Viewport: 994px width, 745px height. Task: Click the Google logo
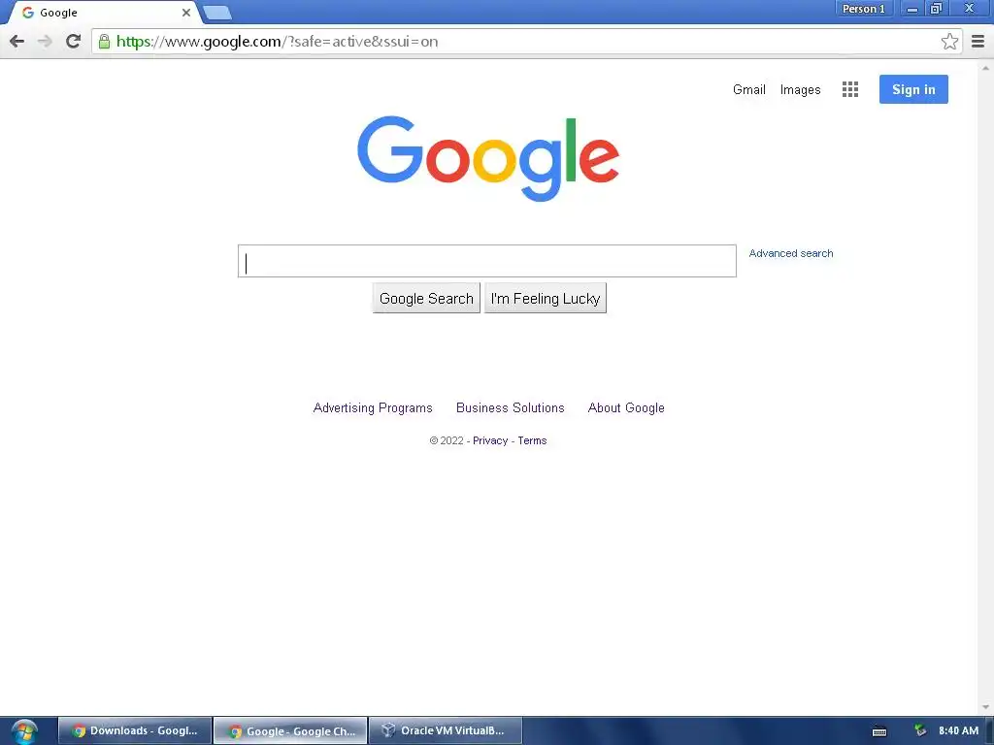coord(488,158)
